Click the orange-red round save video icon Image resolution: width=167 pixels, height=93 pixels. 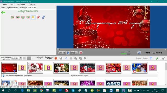click(x=56, y=58)
